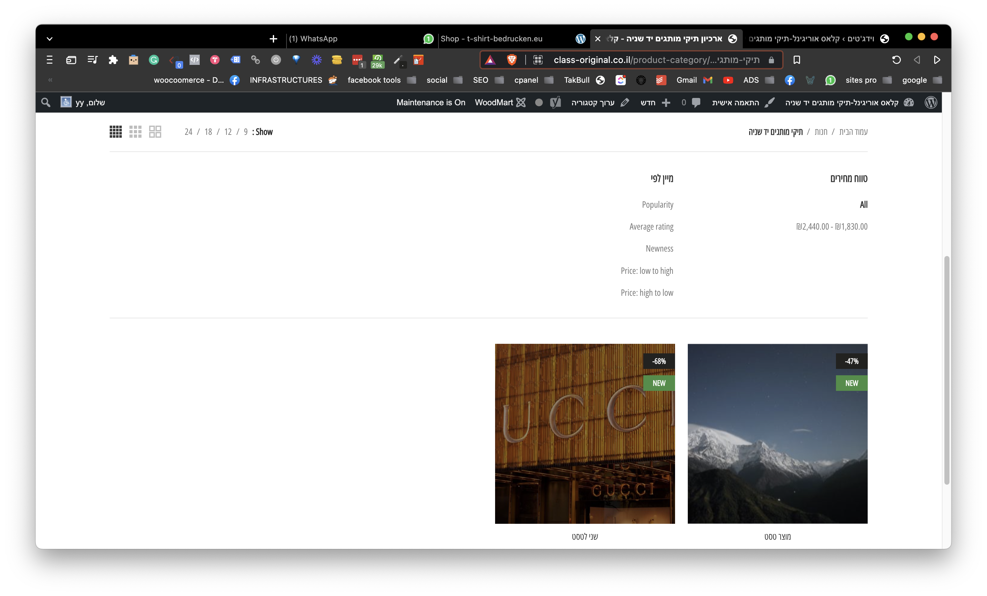The width and height of the screenshot is (987, 596).
Task: Click the purple starburst extension icon
Action: tap(317, 60)
